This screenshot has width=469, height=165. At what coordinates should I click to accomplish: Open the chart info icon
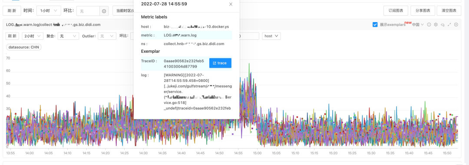click(x=429, y=25)
